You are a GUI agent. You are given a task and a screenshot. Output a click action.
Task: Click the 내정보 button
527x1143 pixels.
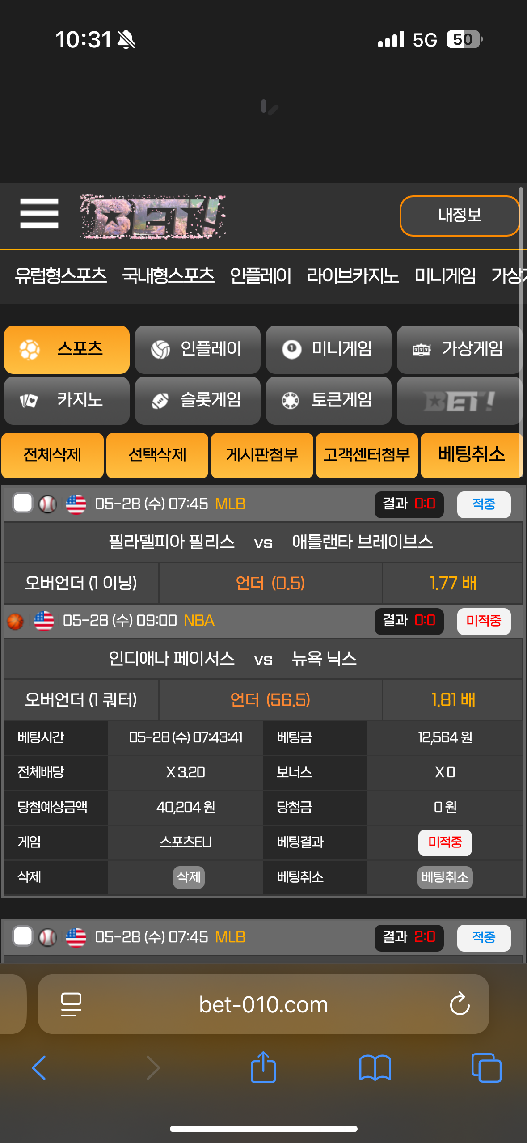pos(460,216)
